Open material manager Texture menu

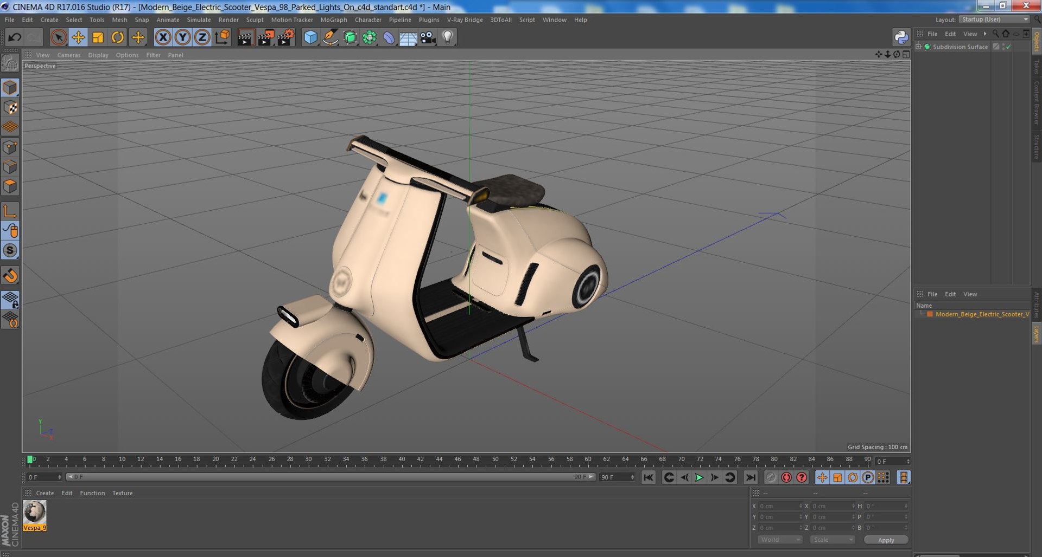[122, 493]
